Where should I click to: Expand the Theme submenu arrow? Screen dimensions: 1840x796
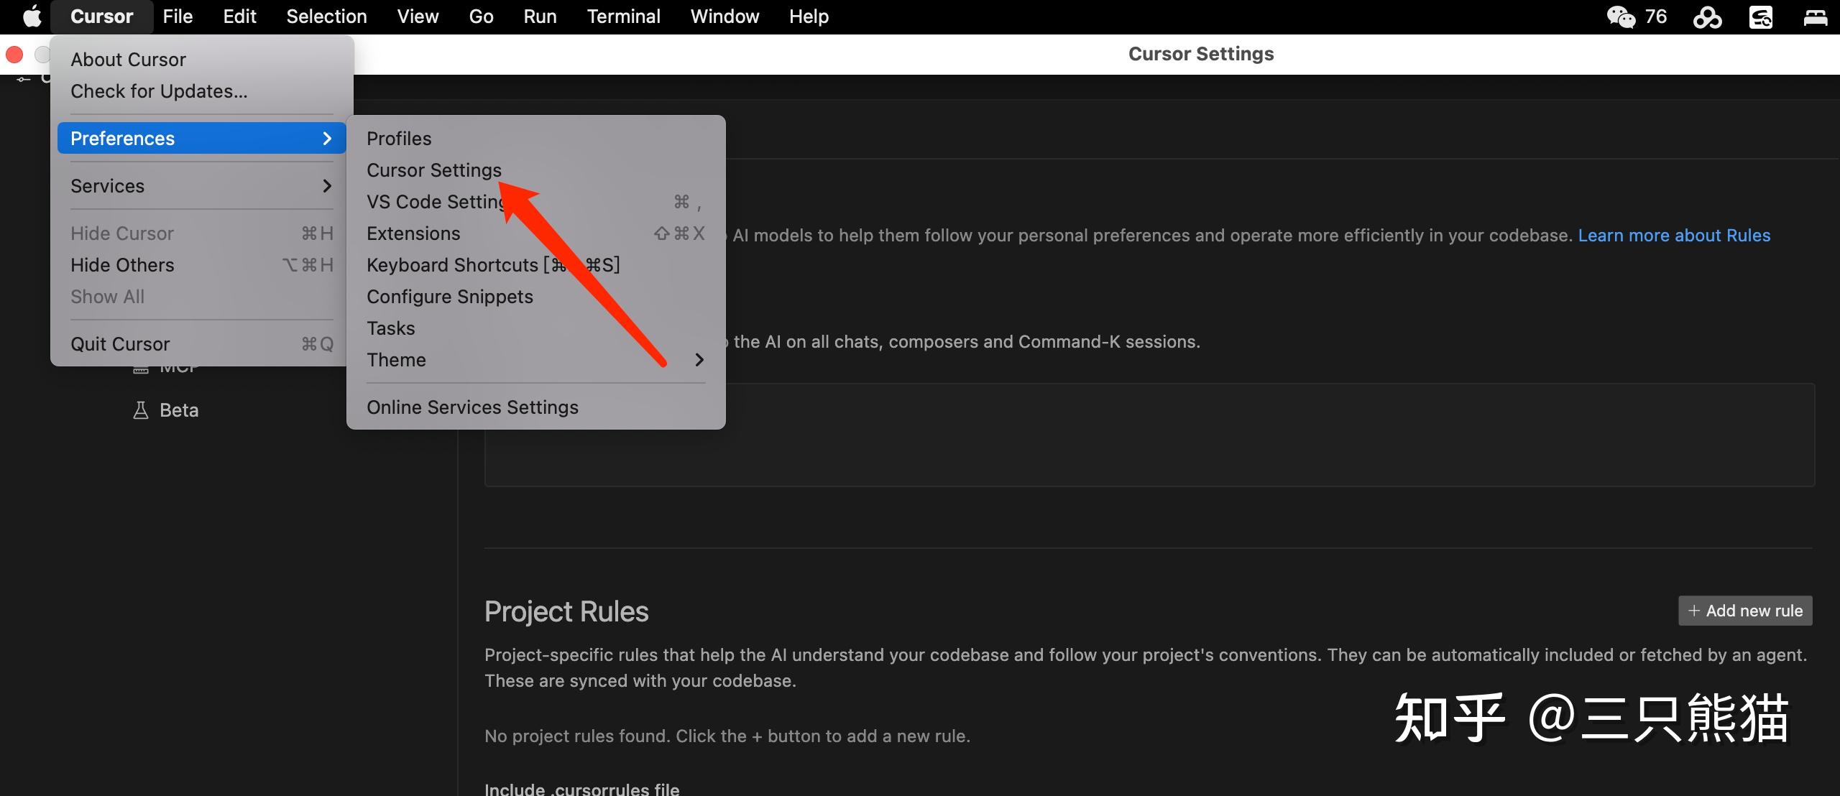click(699, 359)
